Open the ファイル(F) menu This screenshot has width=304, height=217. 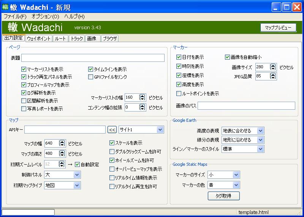(15, 17)
